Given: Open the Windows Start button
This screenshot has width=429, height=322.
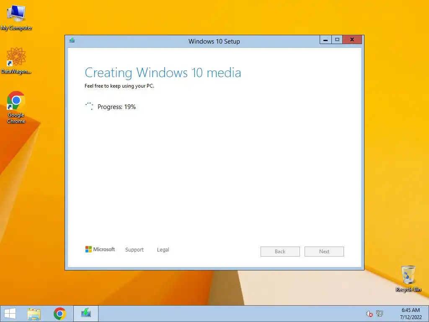Looking at the screenshot, I should tap(10, 314).
